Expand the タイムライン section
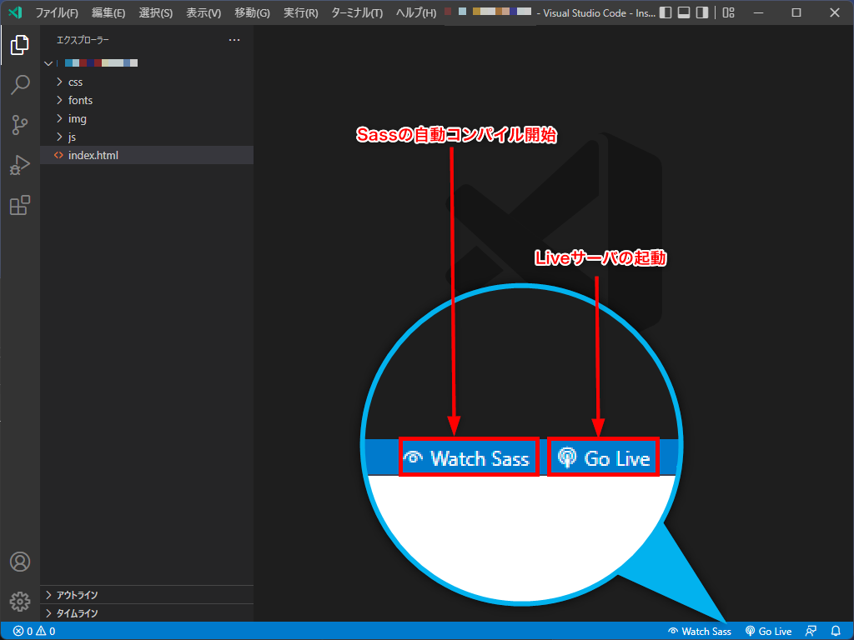Image resolution: width=854 pixels, height=640 pixels. pos(147,613)
